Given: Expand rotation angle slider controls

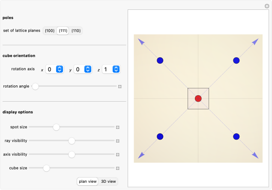Looking at the screenshot, I should (x=120, y=86).
